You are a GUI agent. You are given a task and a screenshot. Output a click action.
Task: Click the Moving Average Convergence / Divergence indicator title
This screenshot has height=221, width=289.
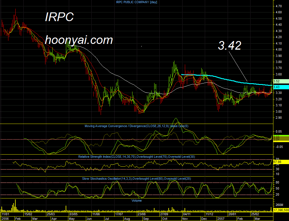136,126
